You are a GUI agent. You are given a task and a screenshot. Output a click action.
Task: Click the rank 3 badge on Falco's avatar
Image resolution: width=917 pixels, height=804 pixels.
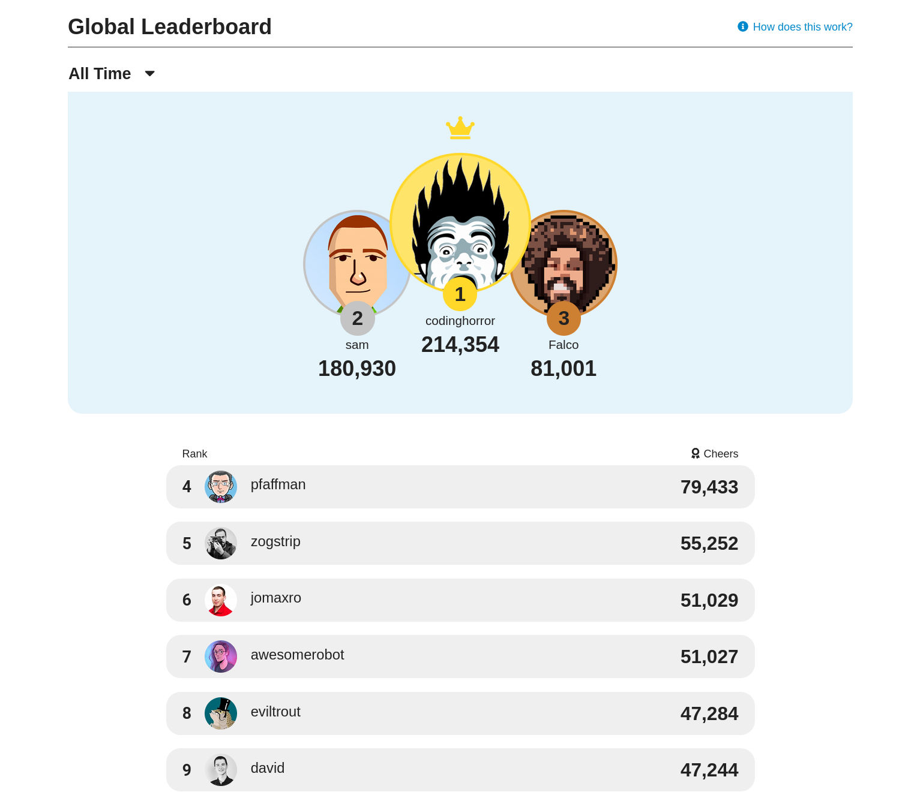click(563, 318)
